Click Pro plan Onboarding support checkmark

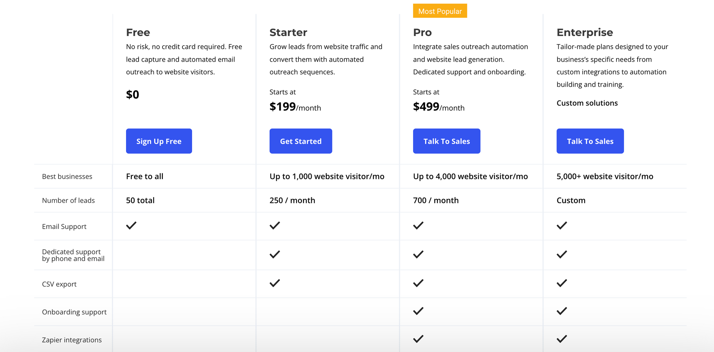tap(418, 311)
